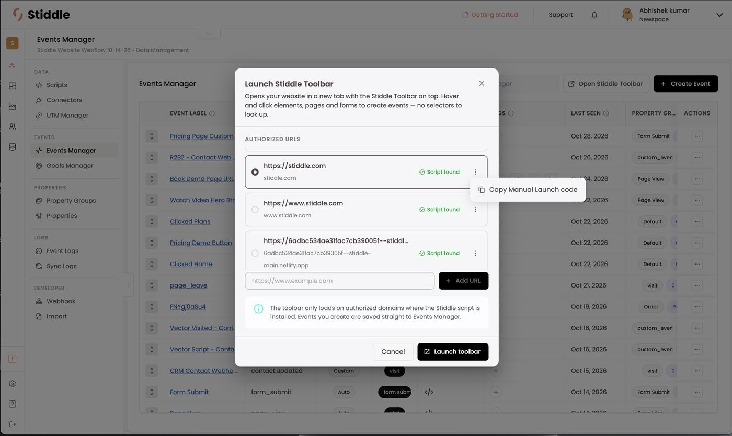Click the Add URL button
Image resolution: width=732 pixels, height=436 pixels.
coord(463,281)
